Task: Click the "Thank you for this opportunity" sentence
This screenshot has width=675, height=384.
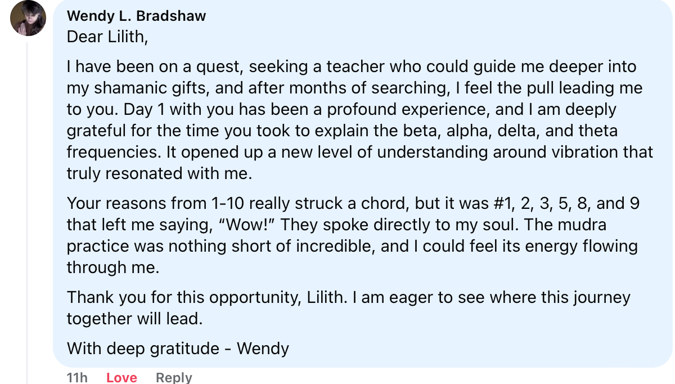Action: [184, 297]
